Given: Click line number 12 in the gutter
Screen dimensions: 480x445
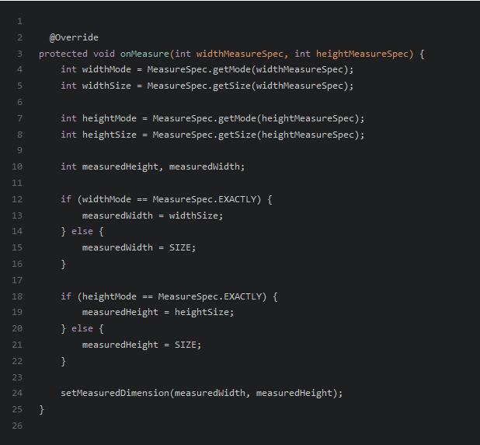Looking at the screenshot, I should [x=17, y=200].
